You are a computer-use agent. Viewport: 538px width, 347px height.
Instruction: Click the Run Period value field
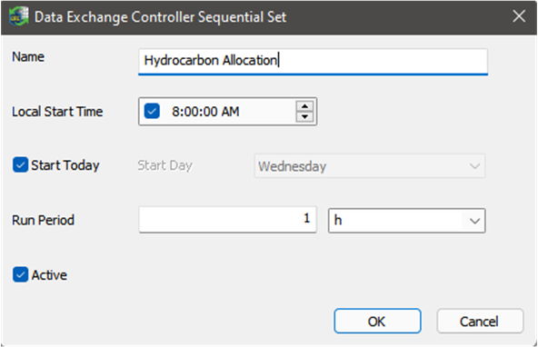pos(228,220)
